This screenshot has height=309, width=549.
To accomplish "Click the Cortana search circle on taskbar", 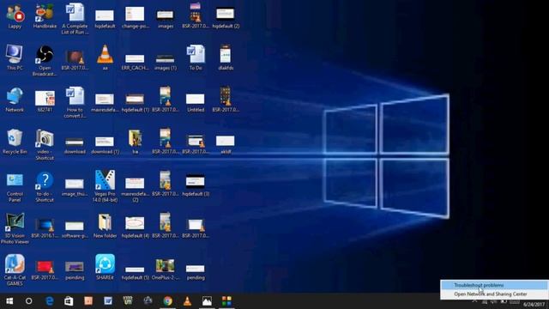I will point(28,301).
